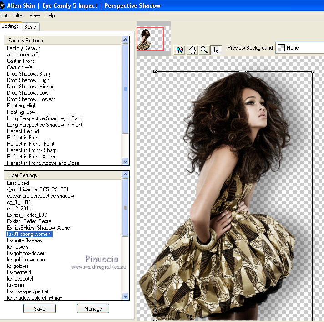Select the arrow pointer tool

tap(216, 50)
